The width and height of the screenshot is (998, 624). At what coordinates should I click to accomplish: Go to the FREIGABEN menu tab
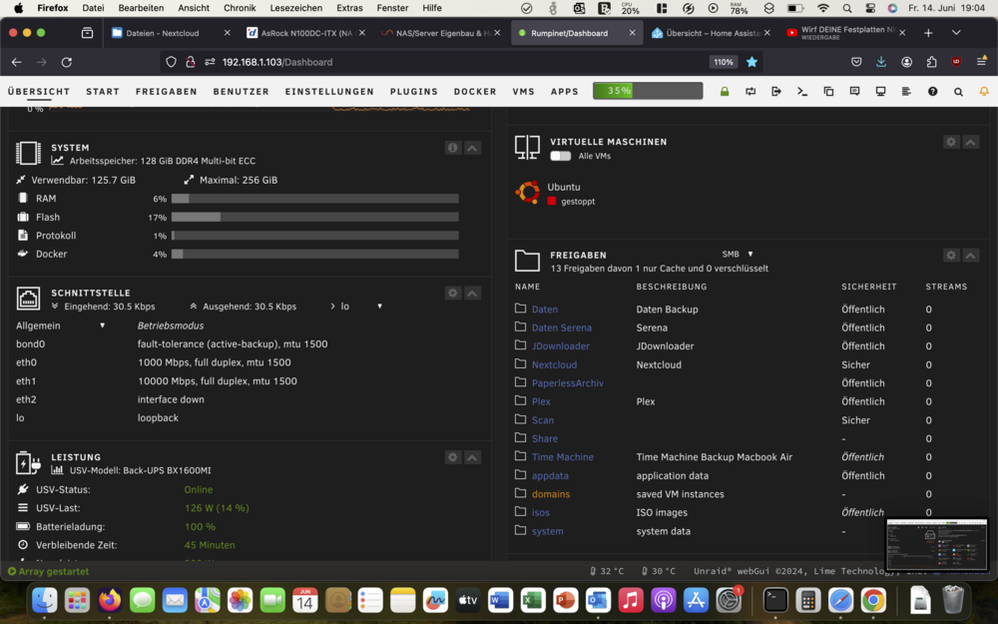coord(166,92)
